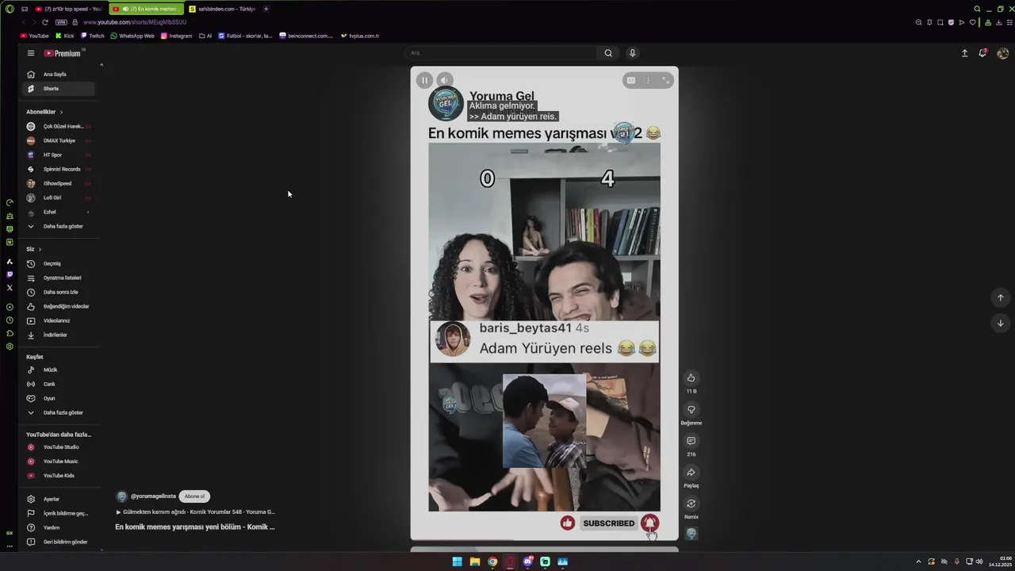Reload the page
The height and width of the screenshot is (571, 1015).
point(45,22)
